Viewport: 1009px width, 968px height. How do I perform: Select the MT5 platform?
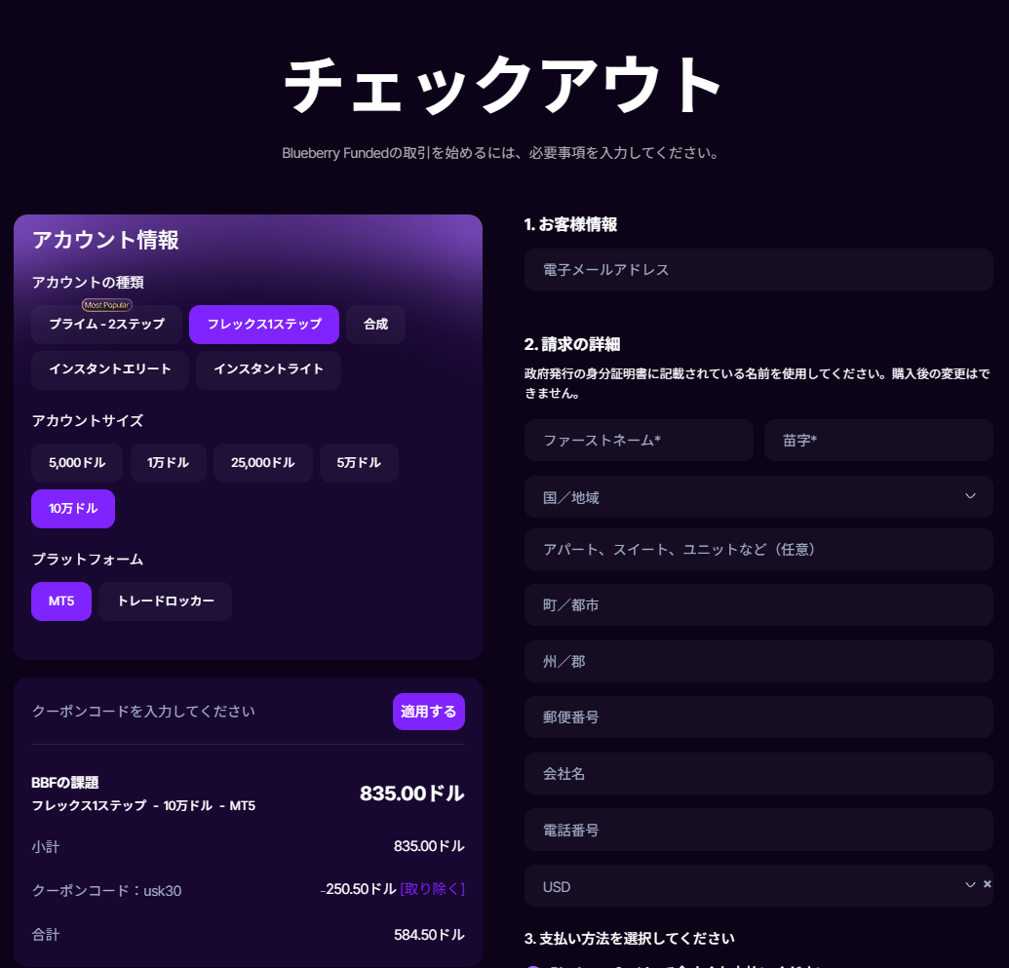(x=61, y=601)
